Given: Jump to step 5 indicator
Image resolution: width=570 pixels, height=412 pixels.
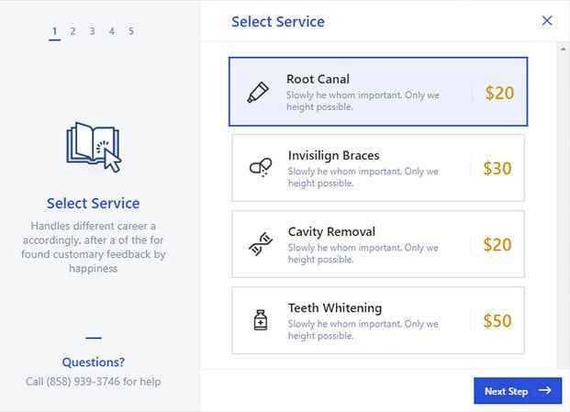Looking at the screenshot, I should pos(131,31).
